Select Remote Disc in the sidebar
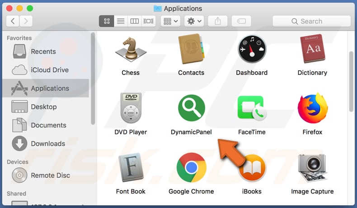The width and height of the screenshot is (357, 208). (x=46, y=175)
